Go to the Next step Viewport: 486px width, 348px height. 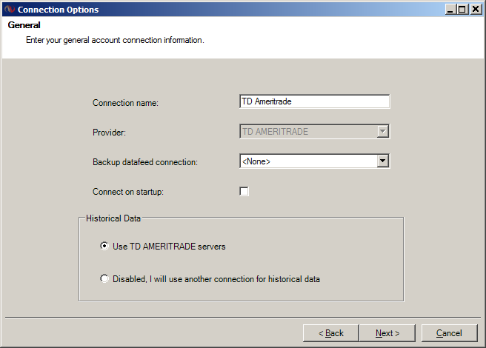(387, 333)
